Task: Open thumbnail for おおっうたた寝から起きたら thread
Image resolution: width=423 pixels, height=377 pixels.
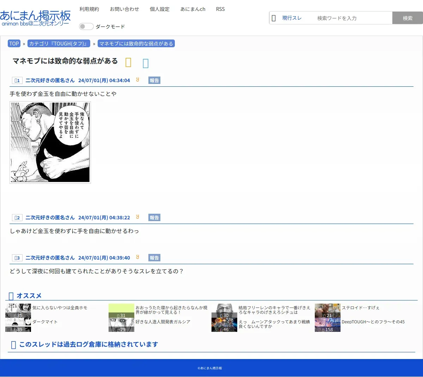Action: pyautogui.click(x=121, y=311)
